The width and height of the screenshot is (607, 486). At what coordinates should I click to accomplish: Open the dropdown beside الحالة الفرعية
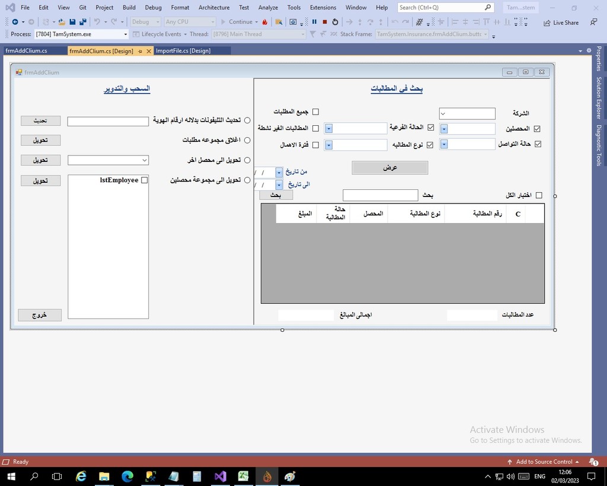pyautogui.click(x=328, y=128)
